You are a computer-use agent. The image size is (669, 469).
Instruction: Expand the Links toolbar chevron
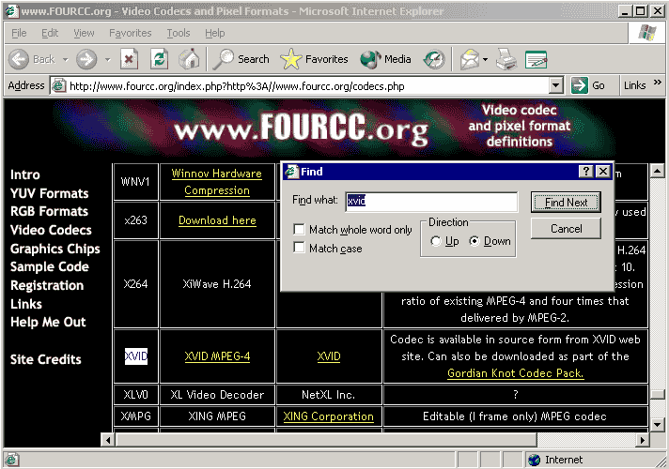tap(658, 83)
